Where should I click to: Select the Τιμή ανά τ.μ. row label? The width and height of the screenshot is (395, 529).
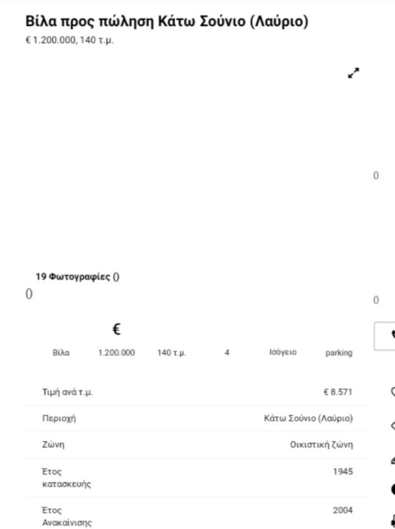tap(67, 392)
